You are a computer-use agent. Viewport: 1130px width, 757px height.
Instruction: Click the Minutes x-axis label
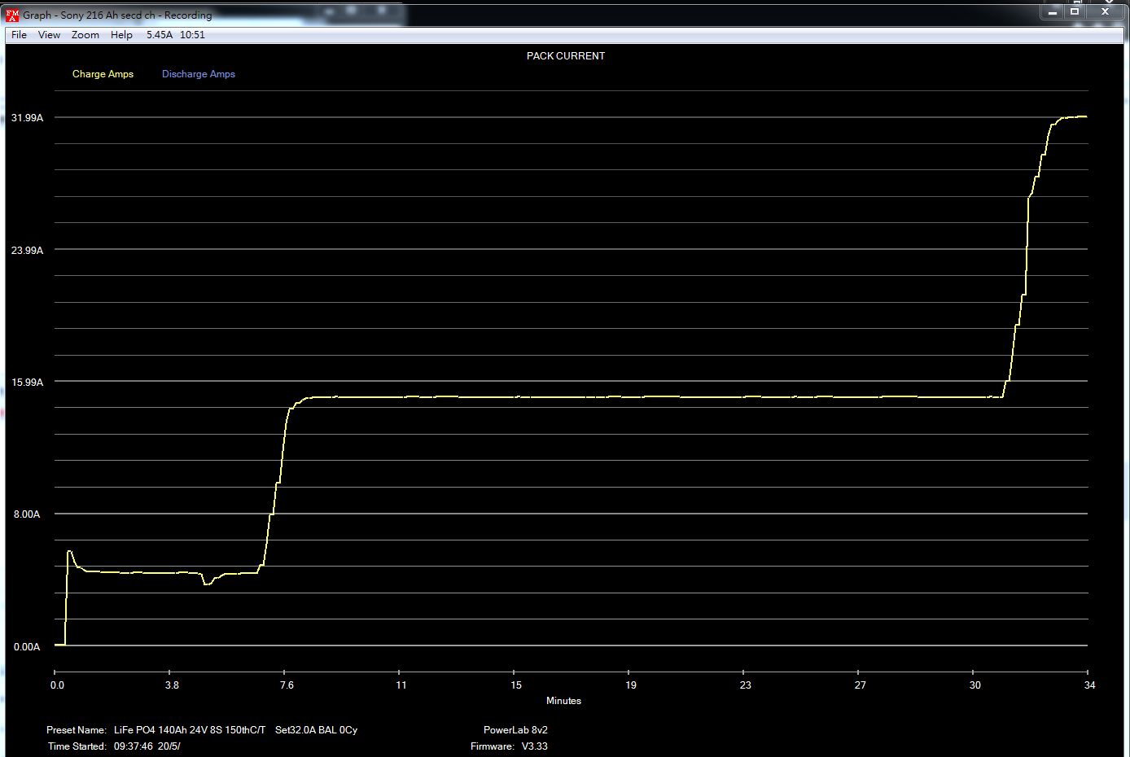pyautogui.click(x=563, y=701)
